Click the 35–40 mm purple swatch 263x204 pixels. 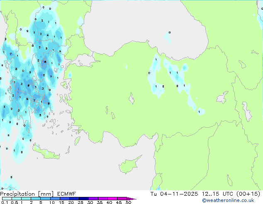point(102,199)
